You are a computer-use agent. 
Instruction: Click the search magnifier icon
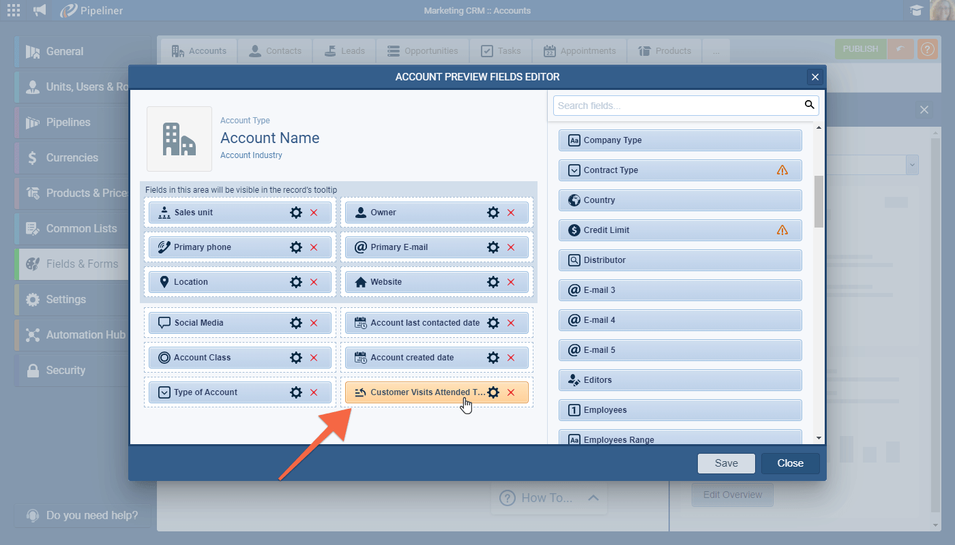tap(809, 105)
